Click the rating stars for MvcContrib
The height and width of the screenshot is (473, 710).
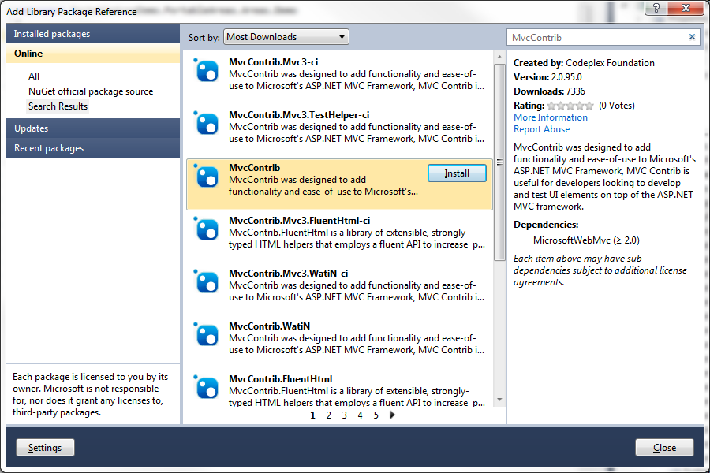[x=570, y=106]
